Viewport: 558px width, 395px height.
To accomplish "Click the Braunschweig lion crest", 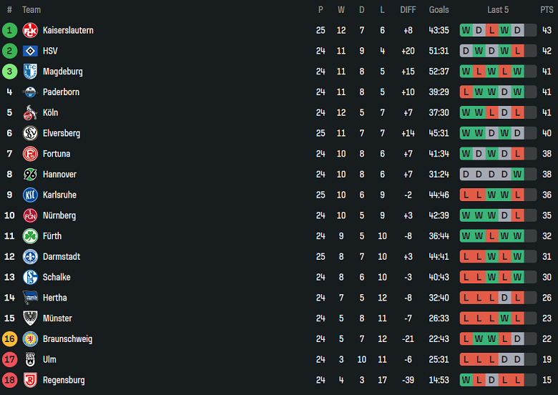I will 30,339.
